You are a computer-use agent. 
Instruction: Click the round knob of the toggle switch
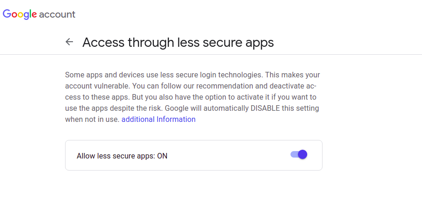click(303, 154)
